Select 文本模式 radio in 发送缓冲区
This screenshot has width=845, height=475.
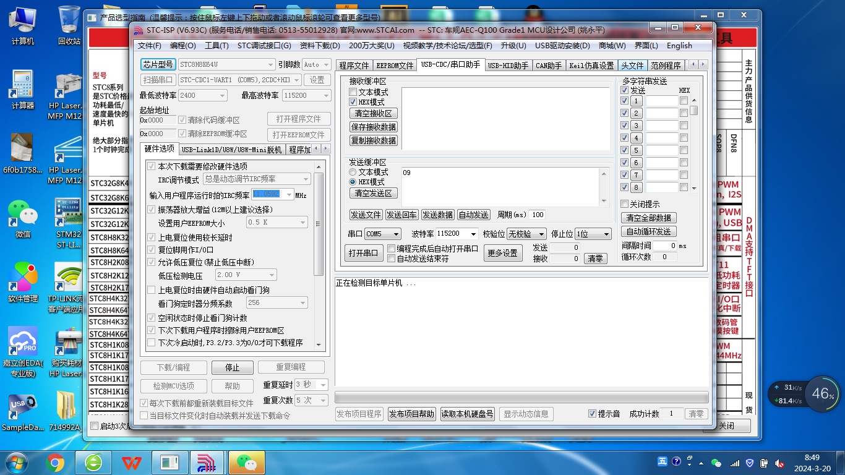point(353,172)
